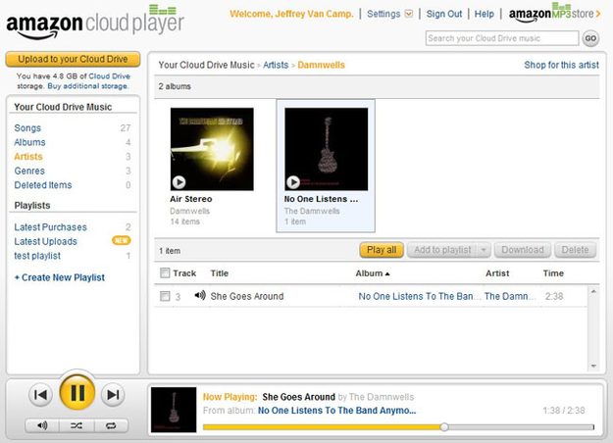The height and width of the screenshot is (443, 613).
Task: Click the She Goes Around track title
Action: (x=247, y=297)
